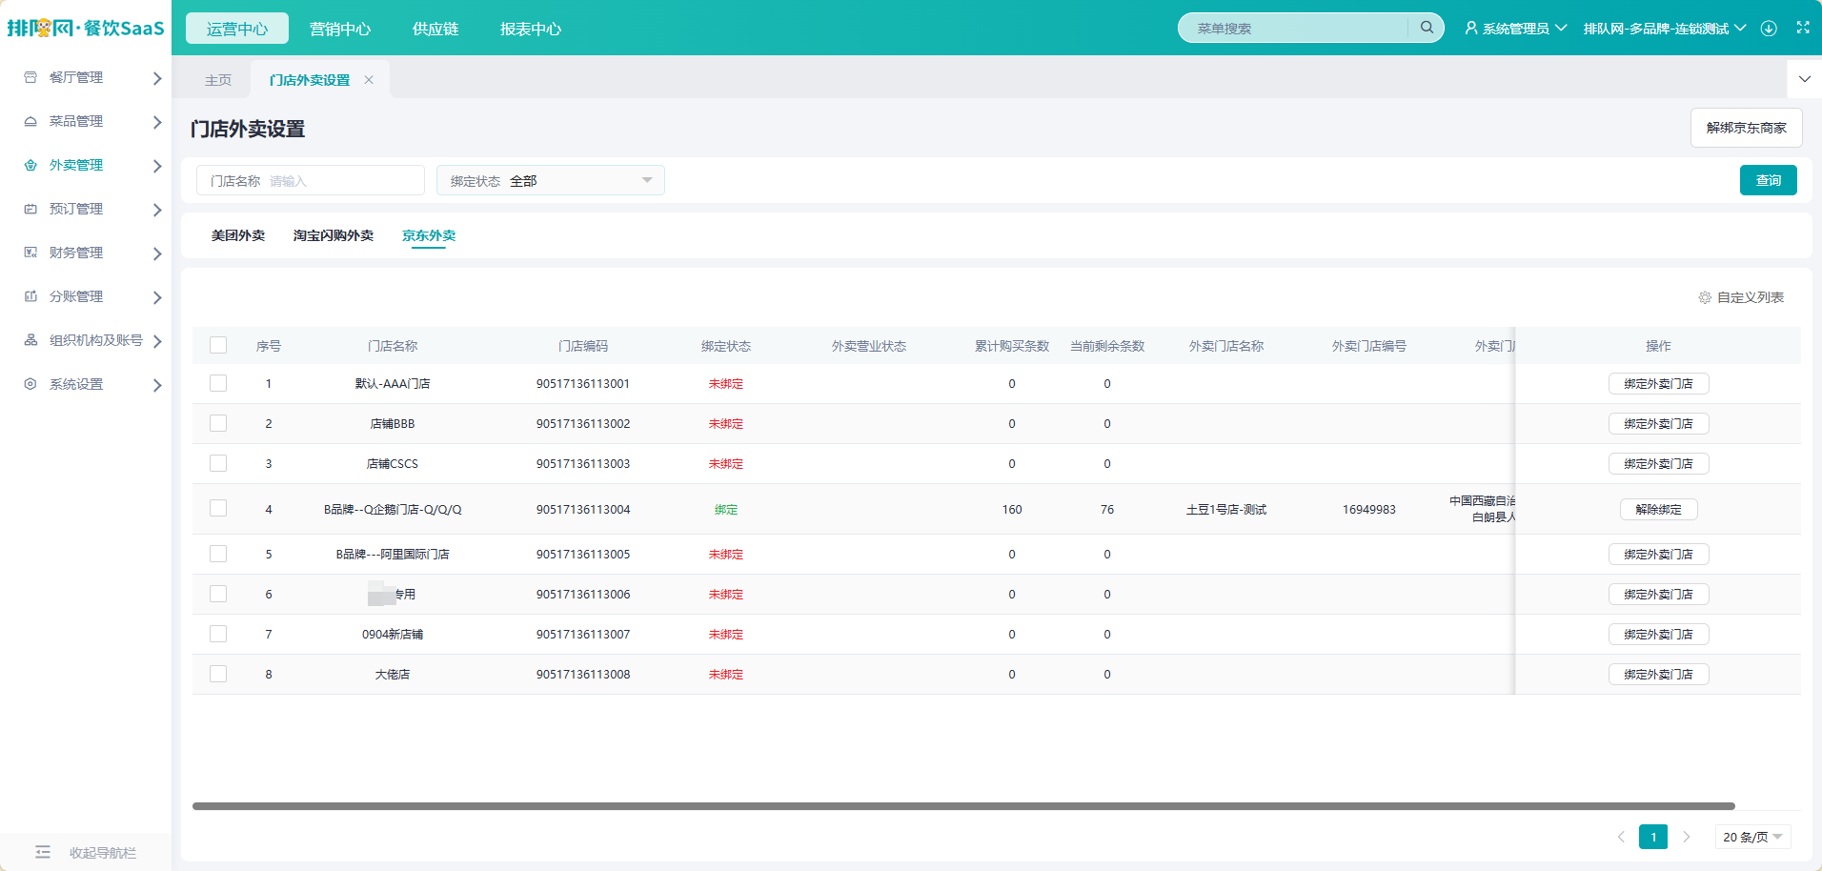Check the row for 默认-AAA门店

coord(218,383)
